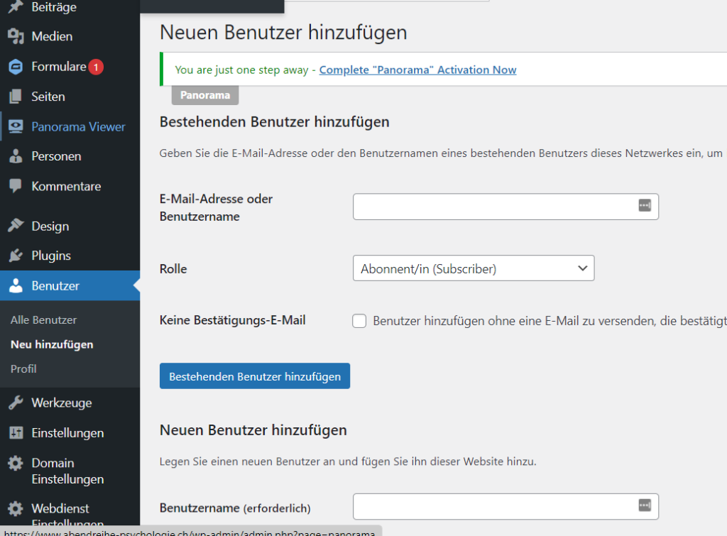The width and height of the screenshot is (727, 536).
Task: Open Formulare via its sidebar icon
Action: [x=16, y=67]
